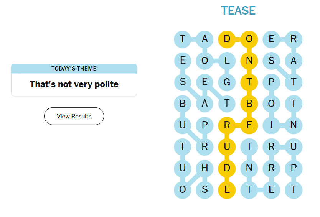320x217 pixels.
Task: Tap the yellow letter R
Action: pos(227,125)
